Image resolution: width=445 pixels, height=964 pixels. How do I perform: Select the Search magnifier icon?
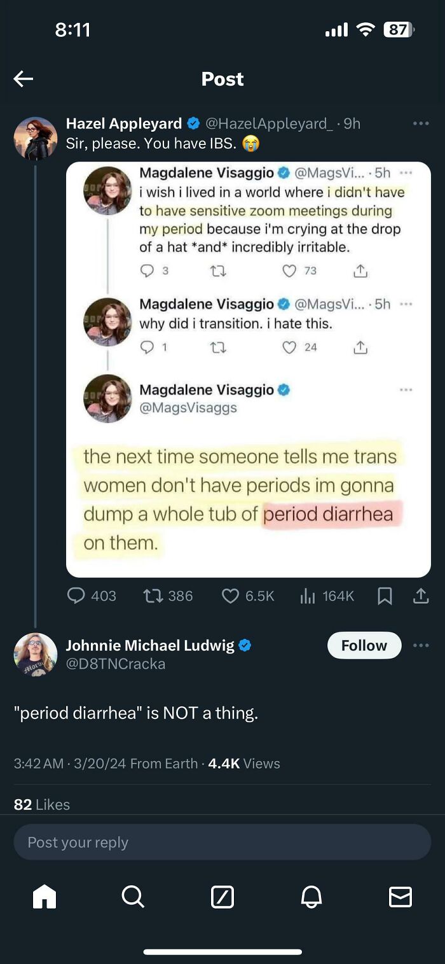133,897
